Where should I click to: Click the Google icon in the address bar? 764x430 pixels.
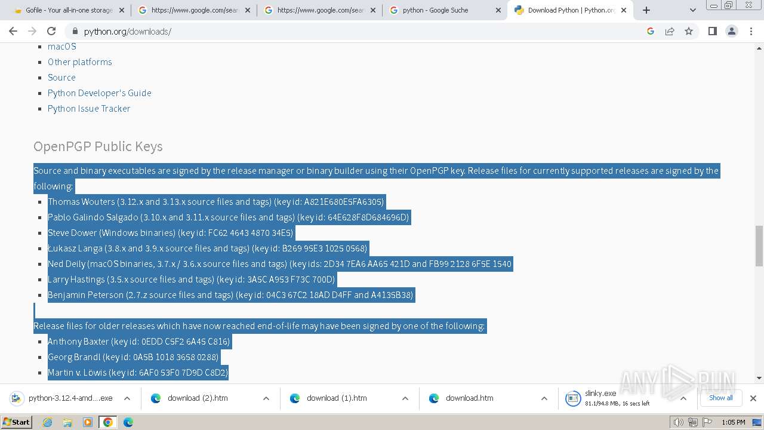click(651, 31)
